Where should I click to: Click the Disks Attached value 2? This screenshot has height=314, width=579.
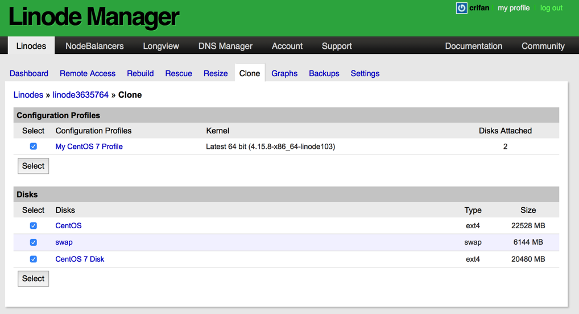(505, 146)
